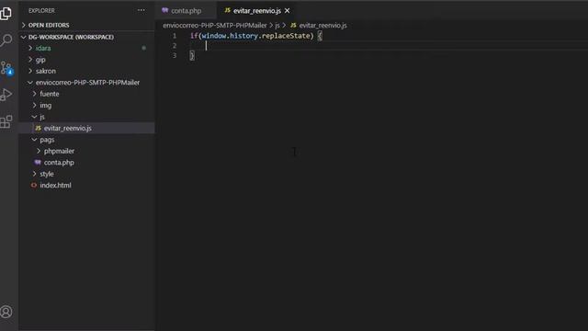Click the PHP icon beside conta.php in tree
This screenshot has height=331, width=588.
pyautogui.click(x=38, y=162)
